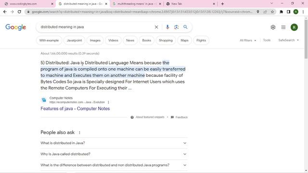Click Computer Notes site favicon
The width and height of the screenshot is (308, 173).
point(44,100)
